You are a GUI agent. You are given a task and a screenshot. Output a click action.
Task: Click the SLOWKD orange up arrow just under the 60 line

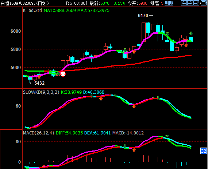[134, 106]
